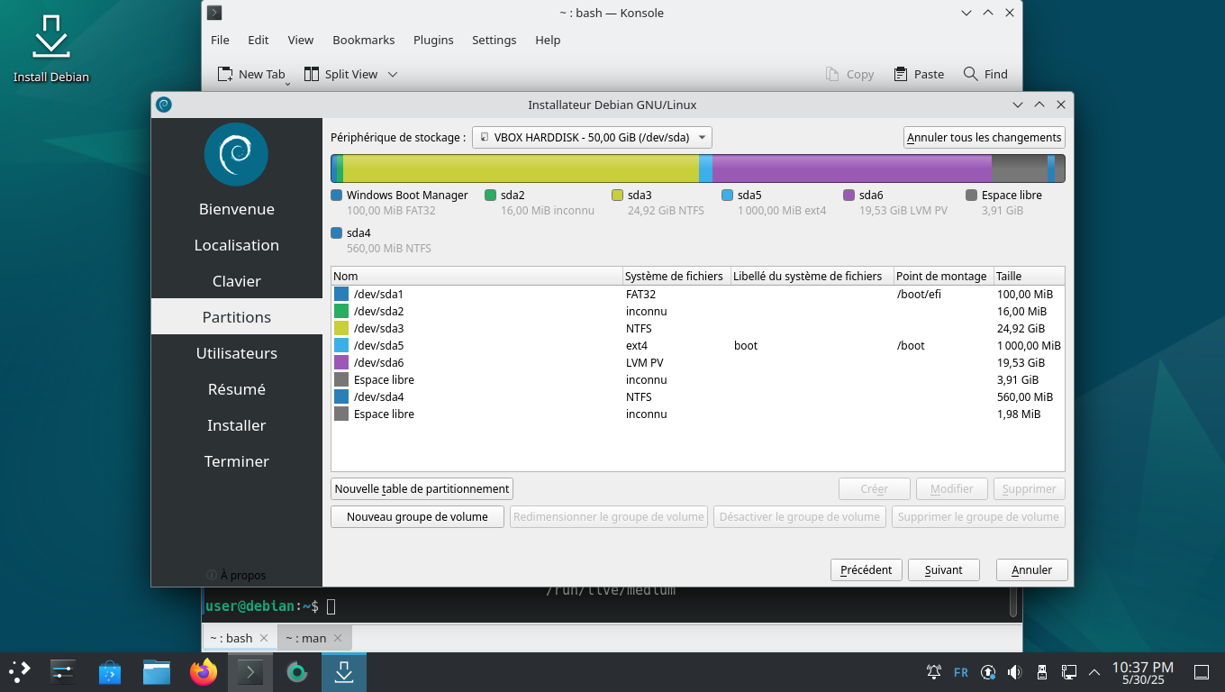Select the /dev/sda4 partition row
This screenshot has width=1225, height=692.
click(698, 396)
